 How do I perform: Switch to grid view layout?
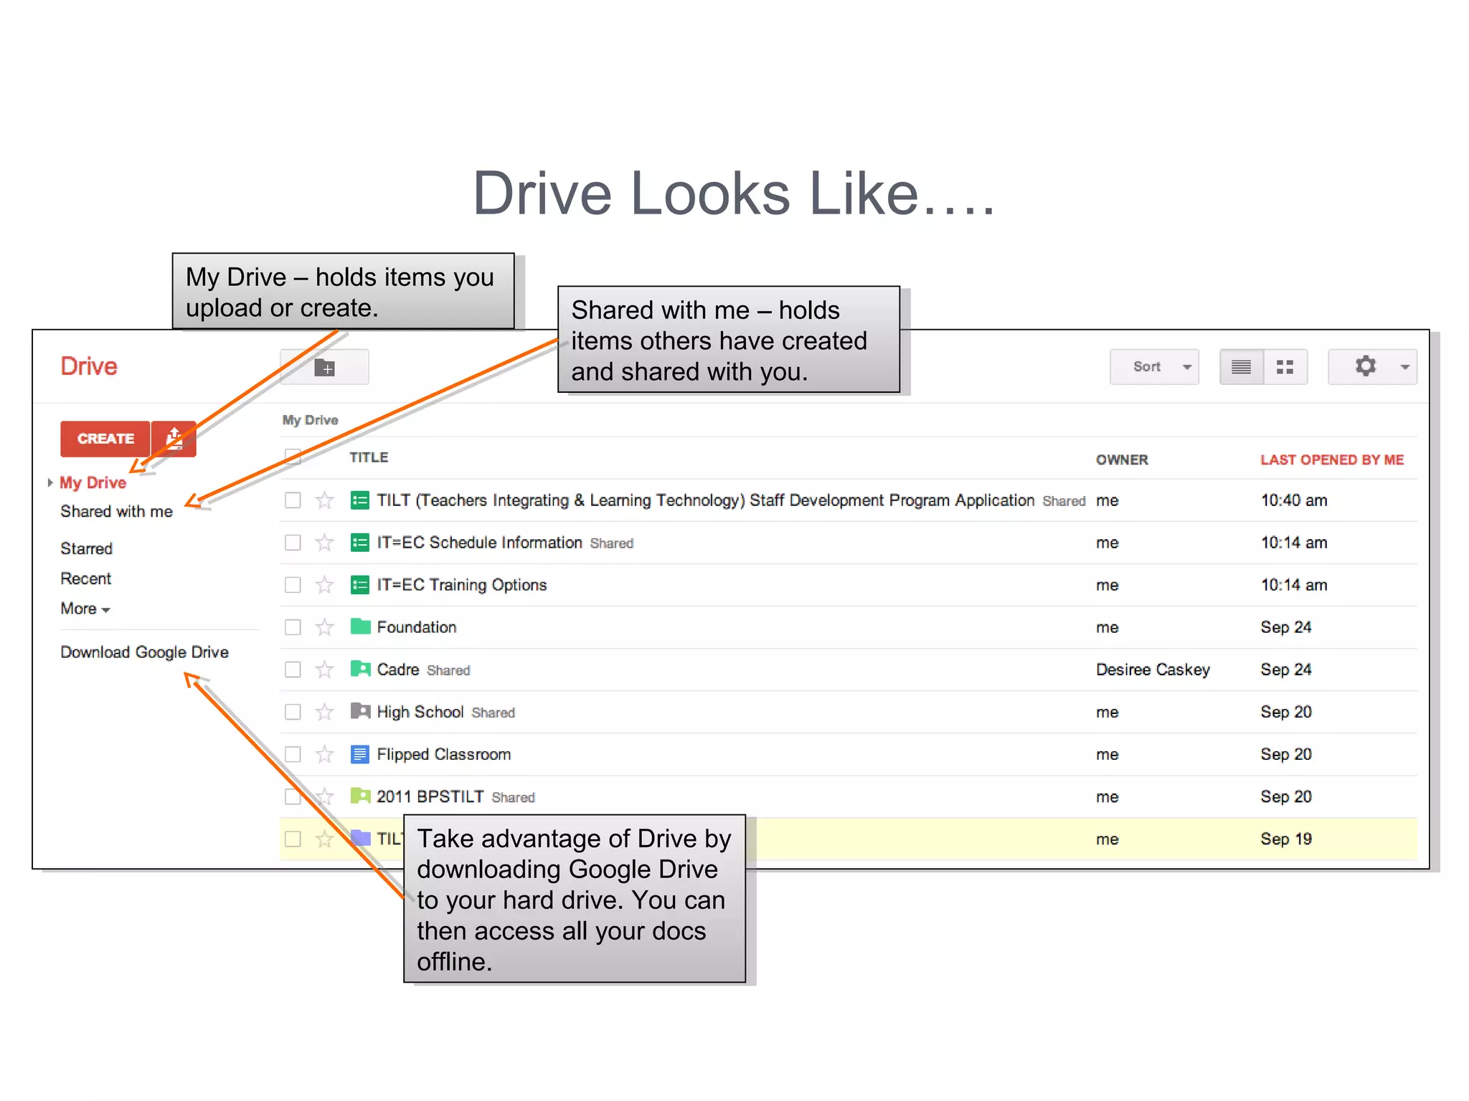[x=1285, y=367]
